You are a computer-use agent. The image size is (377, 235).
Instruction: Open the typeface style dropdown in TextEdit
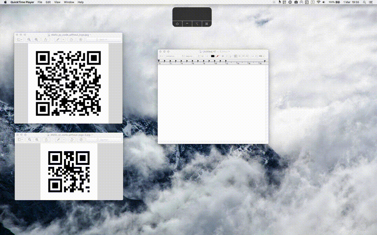(x=192, y=56)
